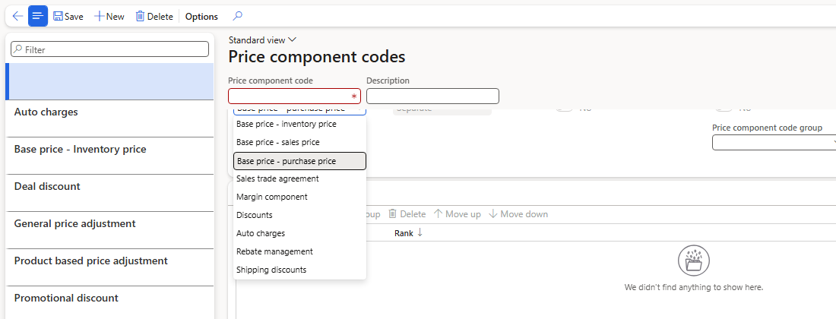Focus the Filter box in list pane
This screenshot has width=836, height=319.
click(x=110, y=49)
